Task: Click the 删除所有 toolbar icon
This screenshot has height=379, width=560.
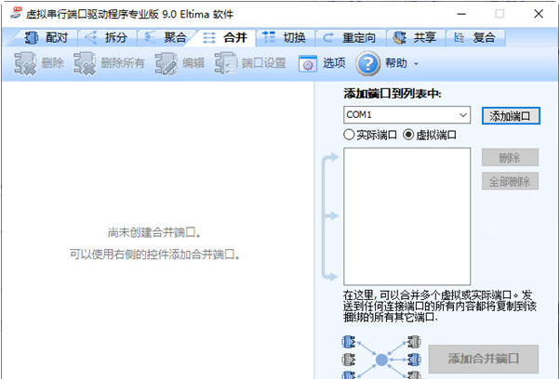Action: (85, 63)
